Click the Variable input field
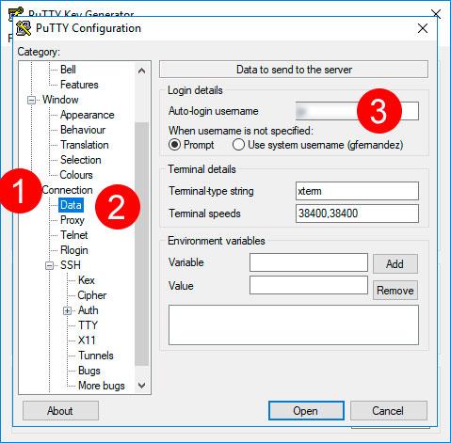The width and height of the screenshot is (451, 443). (309, 262)
